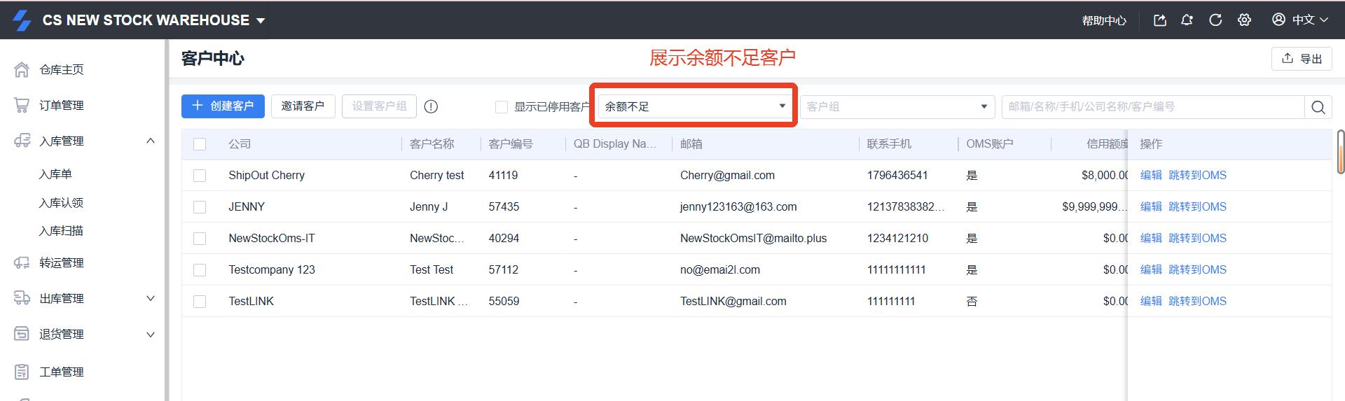Open the 余额不足 filter dropdown
The image size is (1345, 401).
(694, 106)
